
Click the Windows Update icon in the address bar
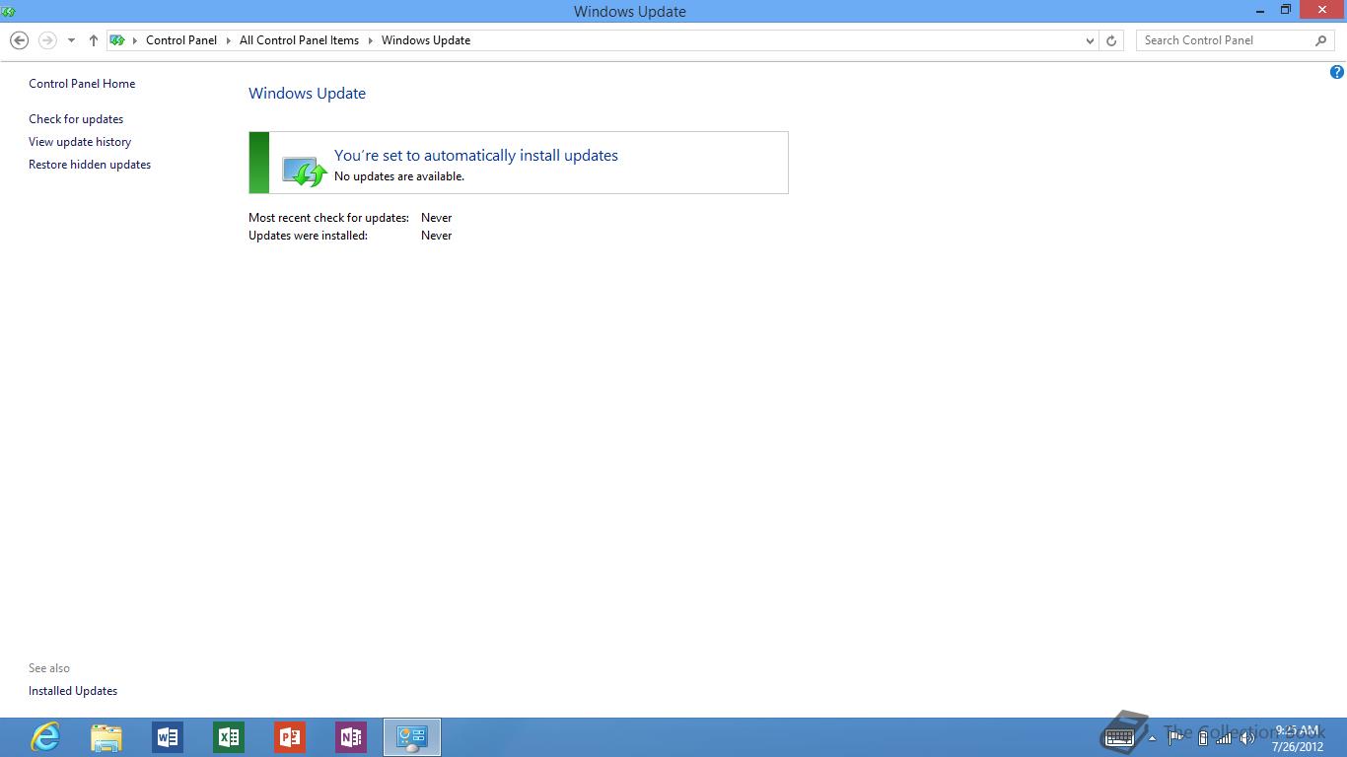click(x=117, y=40)
